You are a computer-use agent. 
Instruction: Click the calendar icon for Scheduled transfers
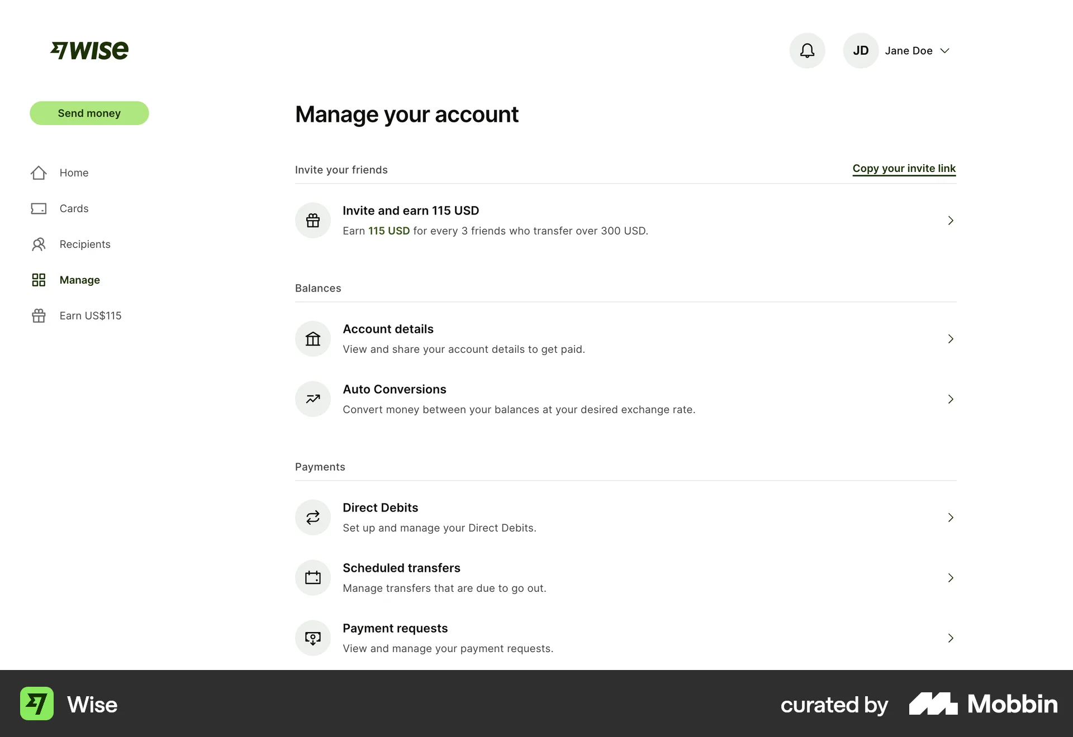click(312, 577)
